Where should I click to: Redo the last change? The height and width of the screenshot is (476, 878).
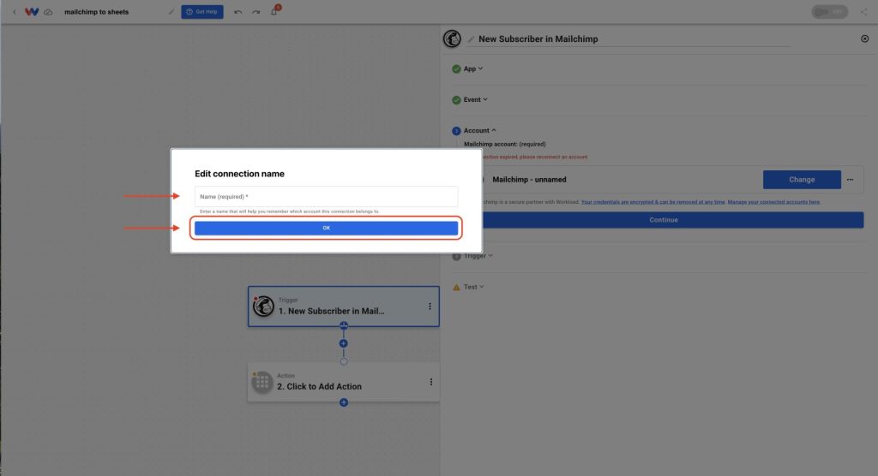tap(256, 12)
